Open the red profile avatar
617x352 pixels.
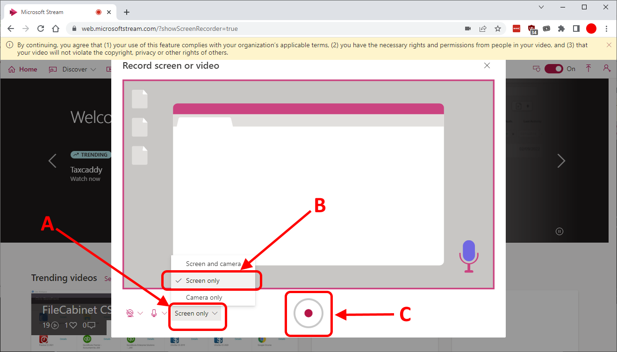coord(591,29)
